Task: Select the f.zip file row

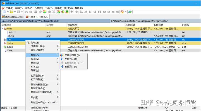Action: 100,36
